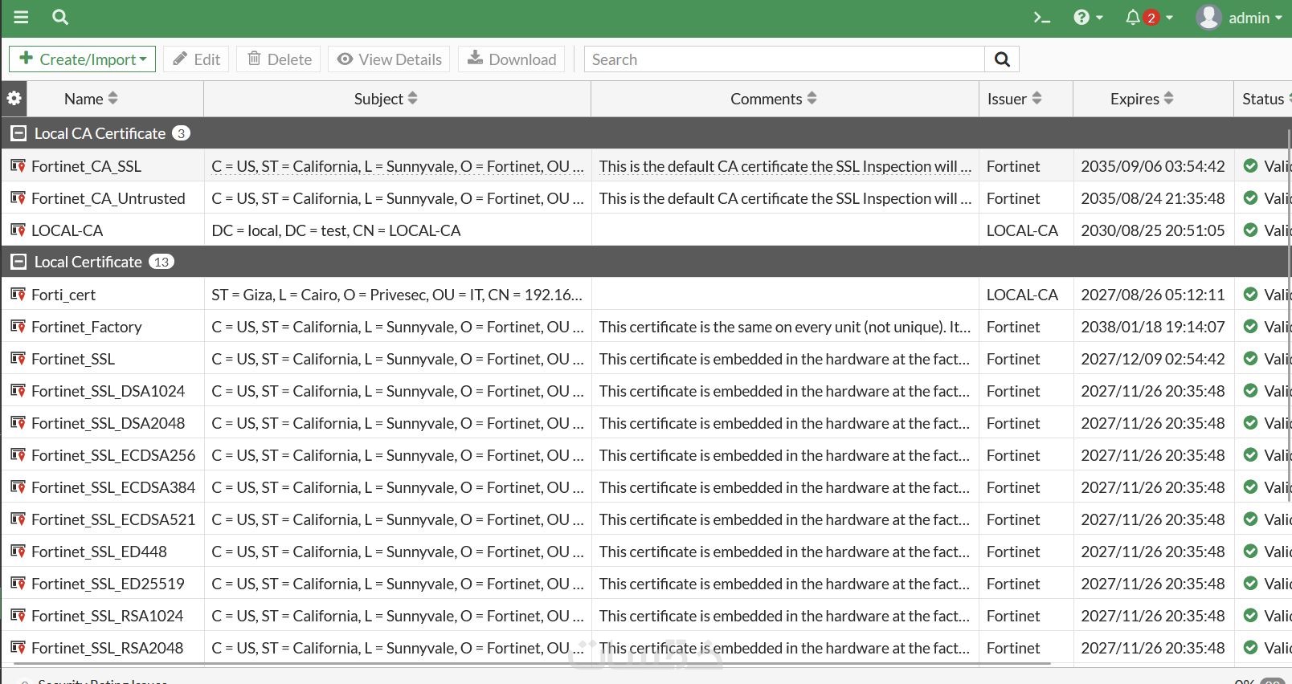Focus the certificate Search field

click(x=784, y=59)
